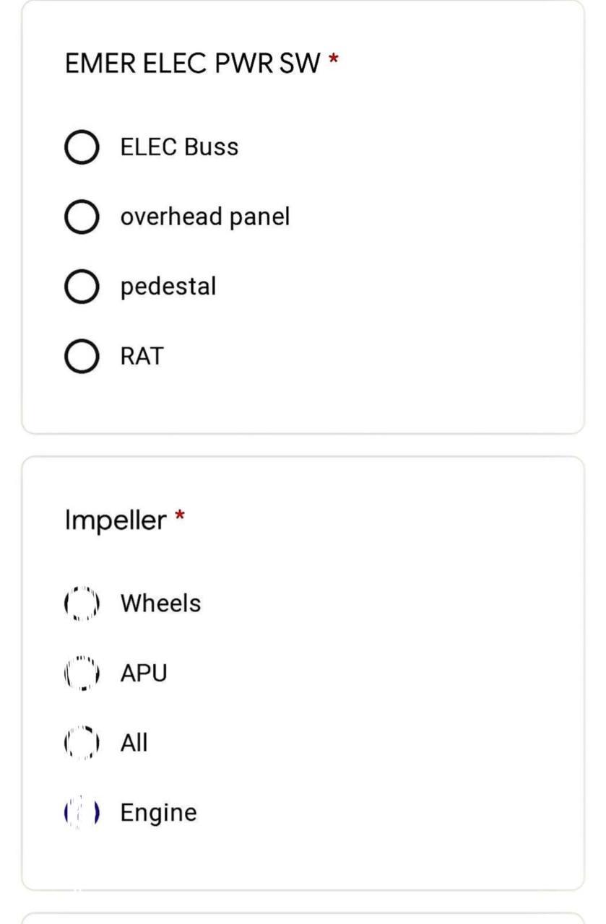Click the required asterisk beside Impeller
This screenshot has height=924, width=606.
pos(178,515)
